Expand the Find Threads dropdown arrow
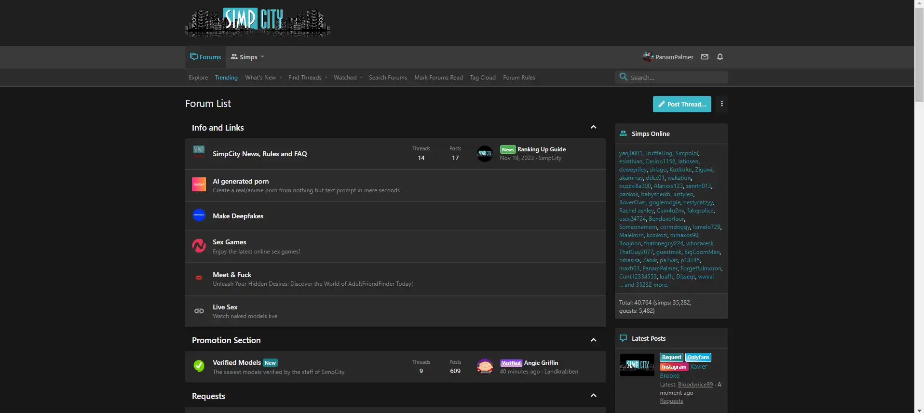This screenshot has width=924, height=413. (x=326, y=78)
